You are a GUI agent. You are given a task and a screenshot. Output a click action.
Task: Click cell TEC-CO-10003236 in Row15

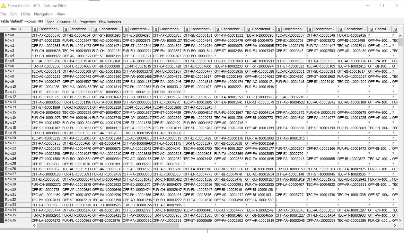[77, 112]
